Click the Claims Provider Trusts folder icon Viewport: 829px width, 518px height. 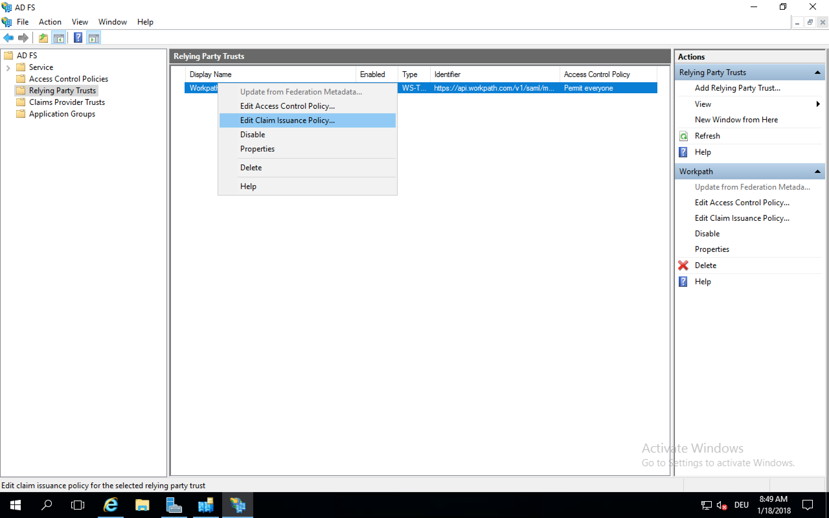20,102
